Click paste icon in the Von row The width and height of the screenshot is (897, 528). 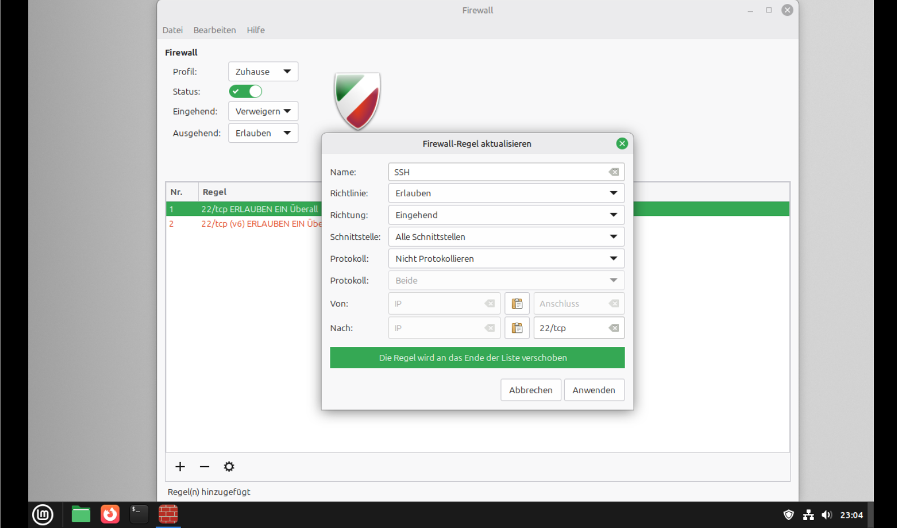click(517, 303)
